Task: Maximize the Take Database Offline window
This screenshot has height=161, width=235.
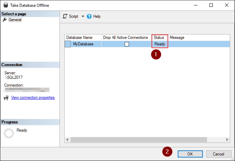Action: [x=211, y=5]
